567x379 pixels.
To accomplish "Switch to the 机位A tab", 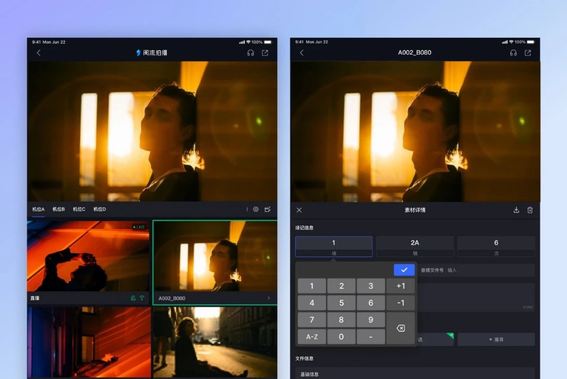I will (38, 209).
